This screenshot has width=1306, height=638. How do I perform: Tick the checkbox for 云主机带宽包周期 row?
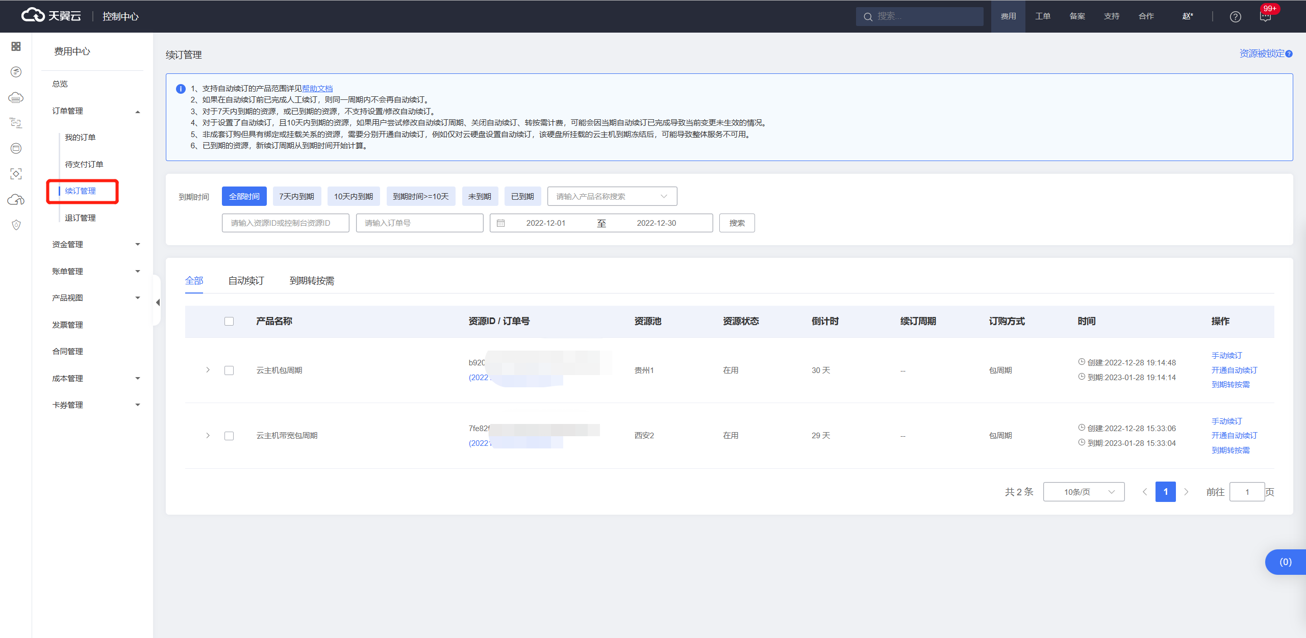point(229,436)
